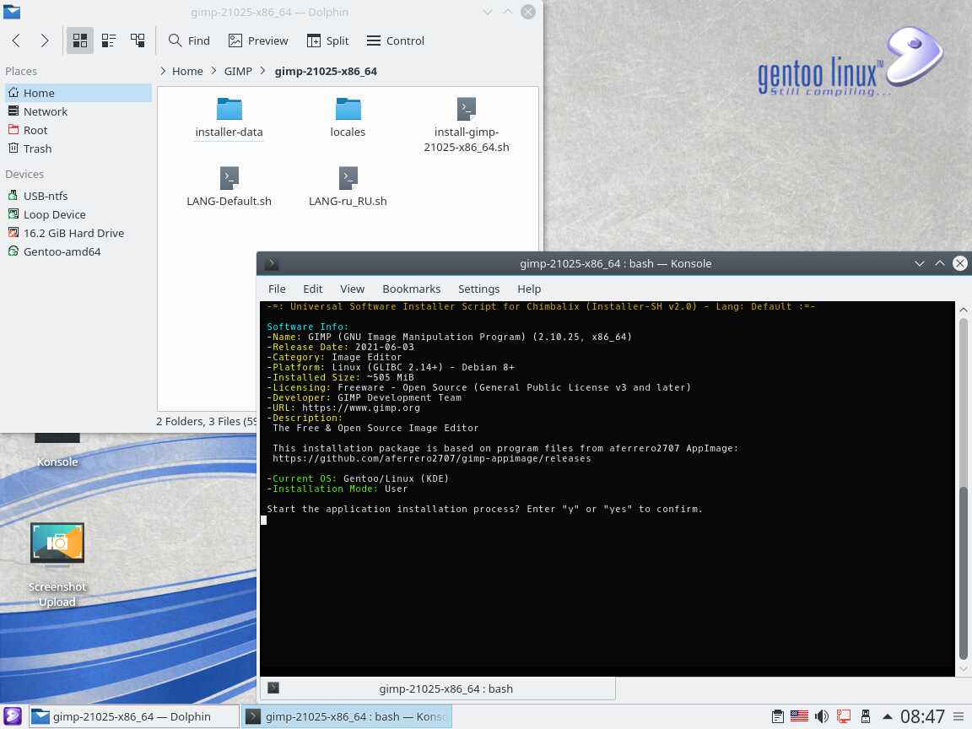Expand hidden system tray icons arrow
Screen dimensions: 972x729
(886, 717)
